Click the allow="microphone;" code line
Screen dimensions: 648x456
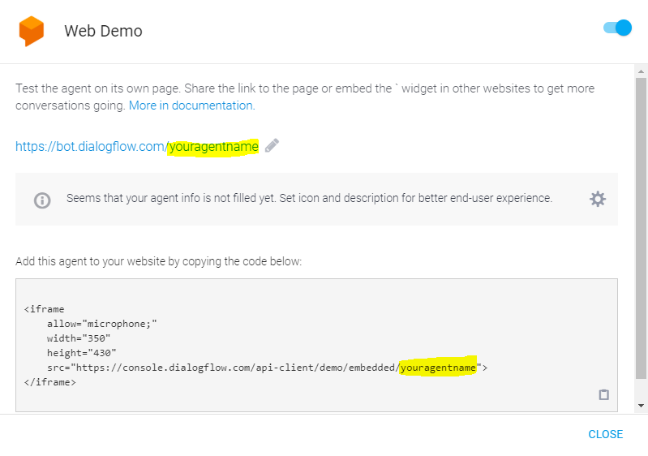click(101, 324)
